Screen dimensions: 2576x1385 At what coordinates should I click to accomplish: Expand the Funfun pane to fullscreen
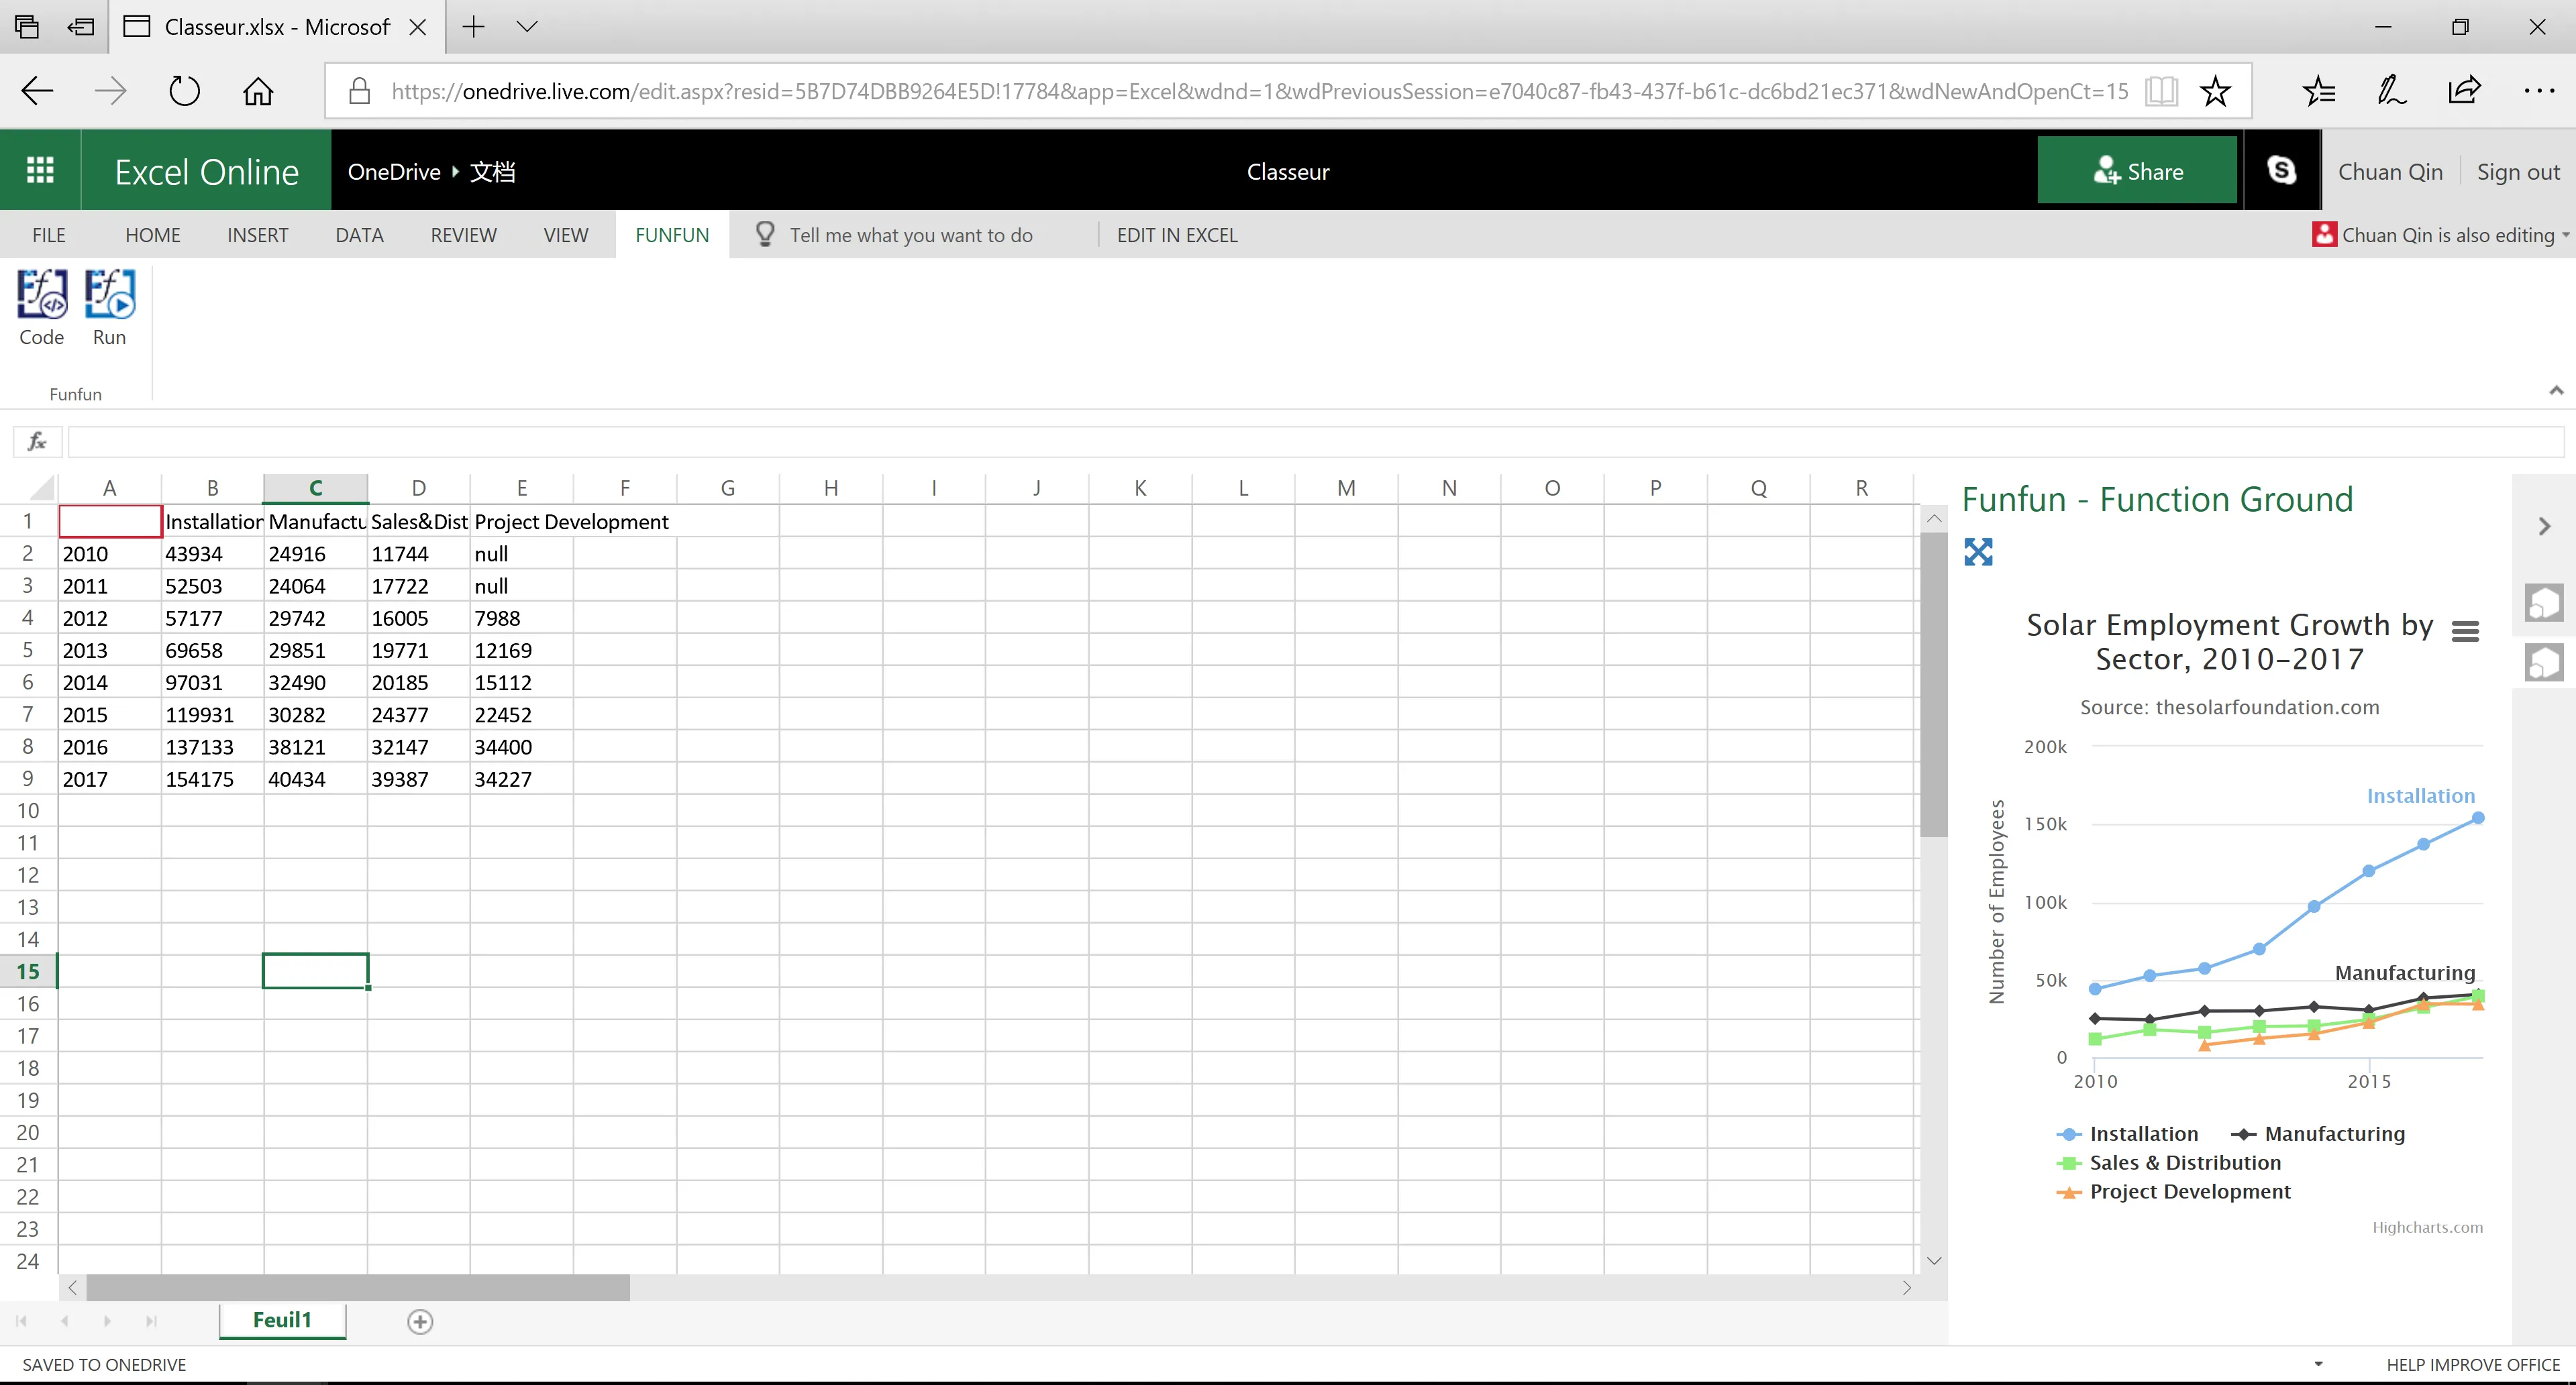[1977, 551]
